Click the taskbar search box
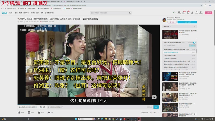This screenshot has width=215, height=121. click(87, 119)
